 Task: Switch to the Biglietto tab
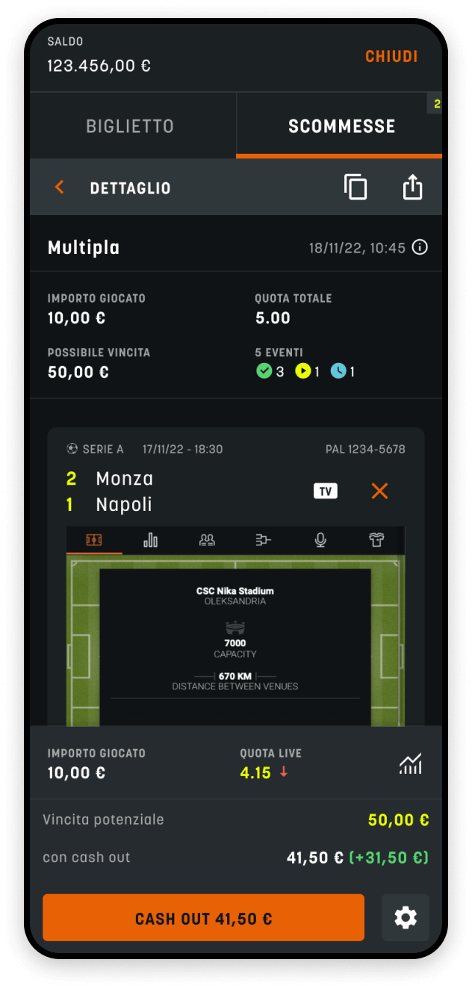click(130, 126)
